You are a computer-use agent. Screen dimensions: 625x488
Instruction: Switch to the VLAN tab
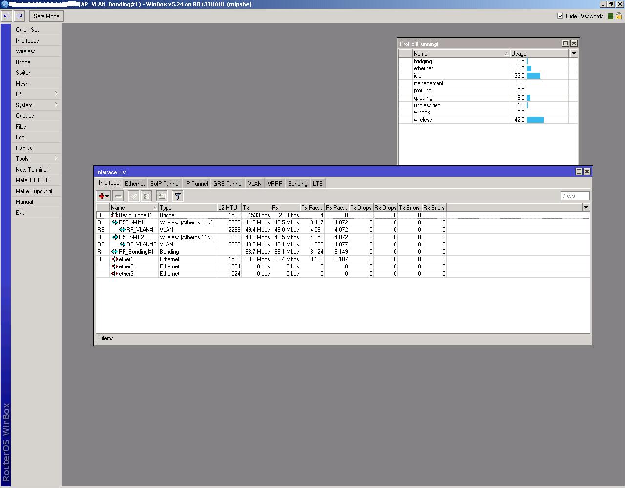pyautogui.click(x=254, y=183)
